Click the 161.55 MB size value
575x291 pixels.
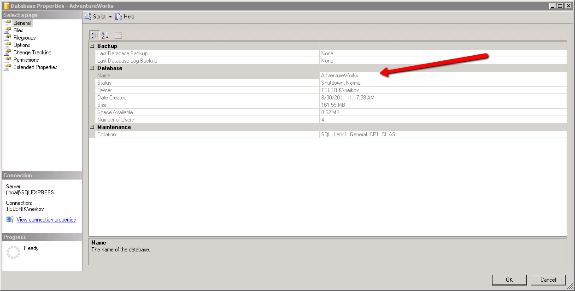coord(333,105)
